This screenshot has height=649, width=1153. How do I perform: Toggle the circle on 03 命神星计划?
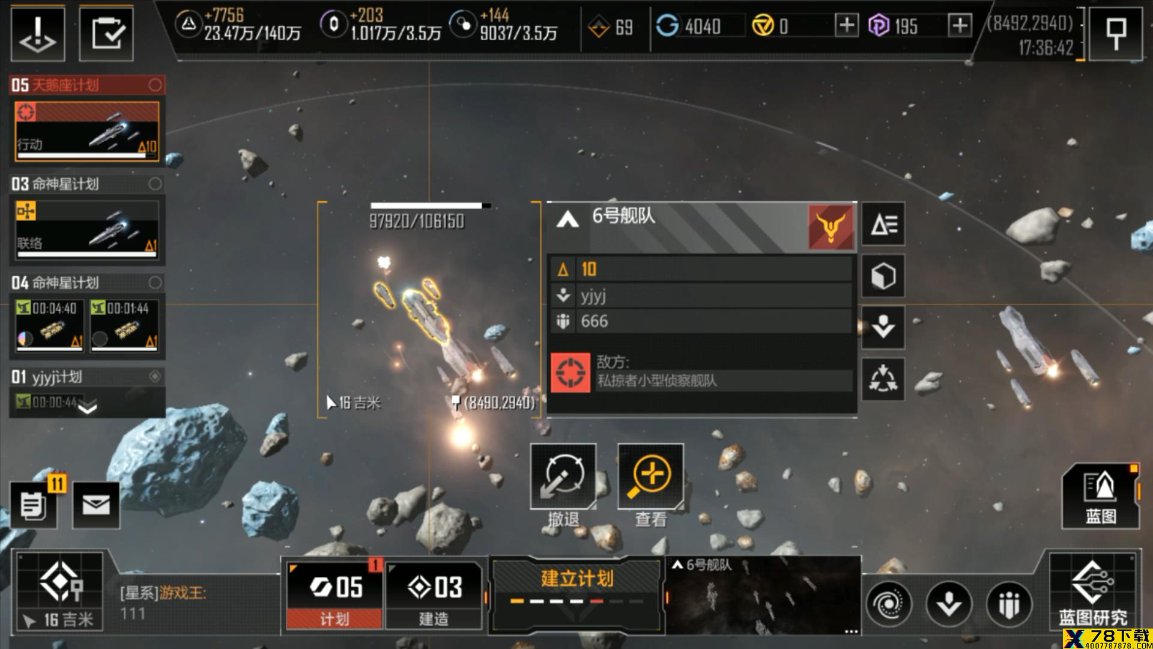point(155,184)
